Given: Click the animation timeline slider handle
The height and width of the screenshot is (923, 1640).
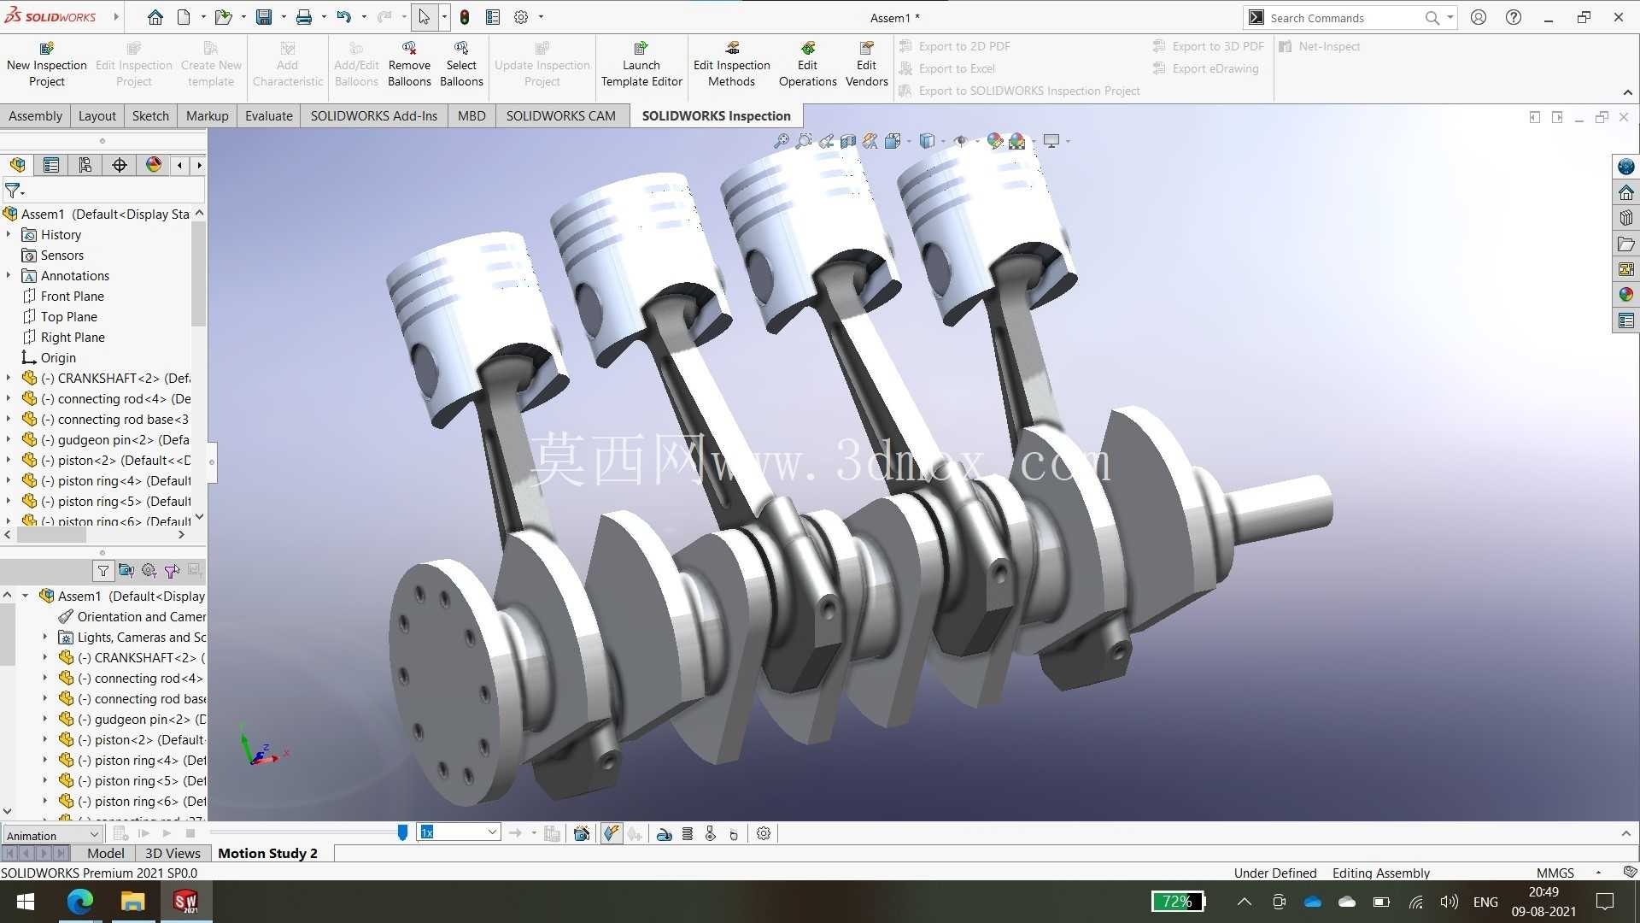Looking at the screenshot, I should pos(402,832).
